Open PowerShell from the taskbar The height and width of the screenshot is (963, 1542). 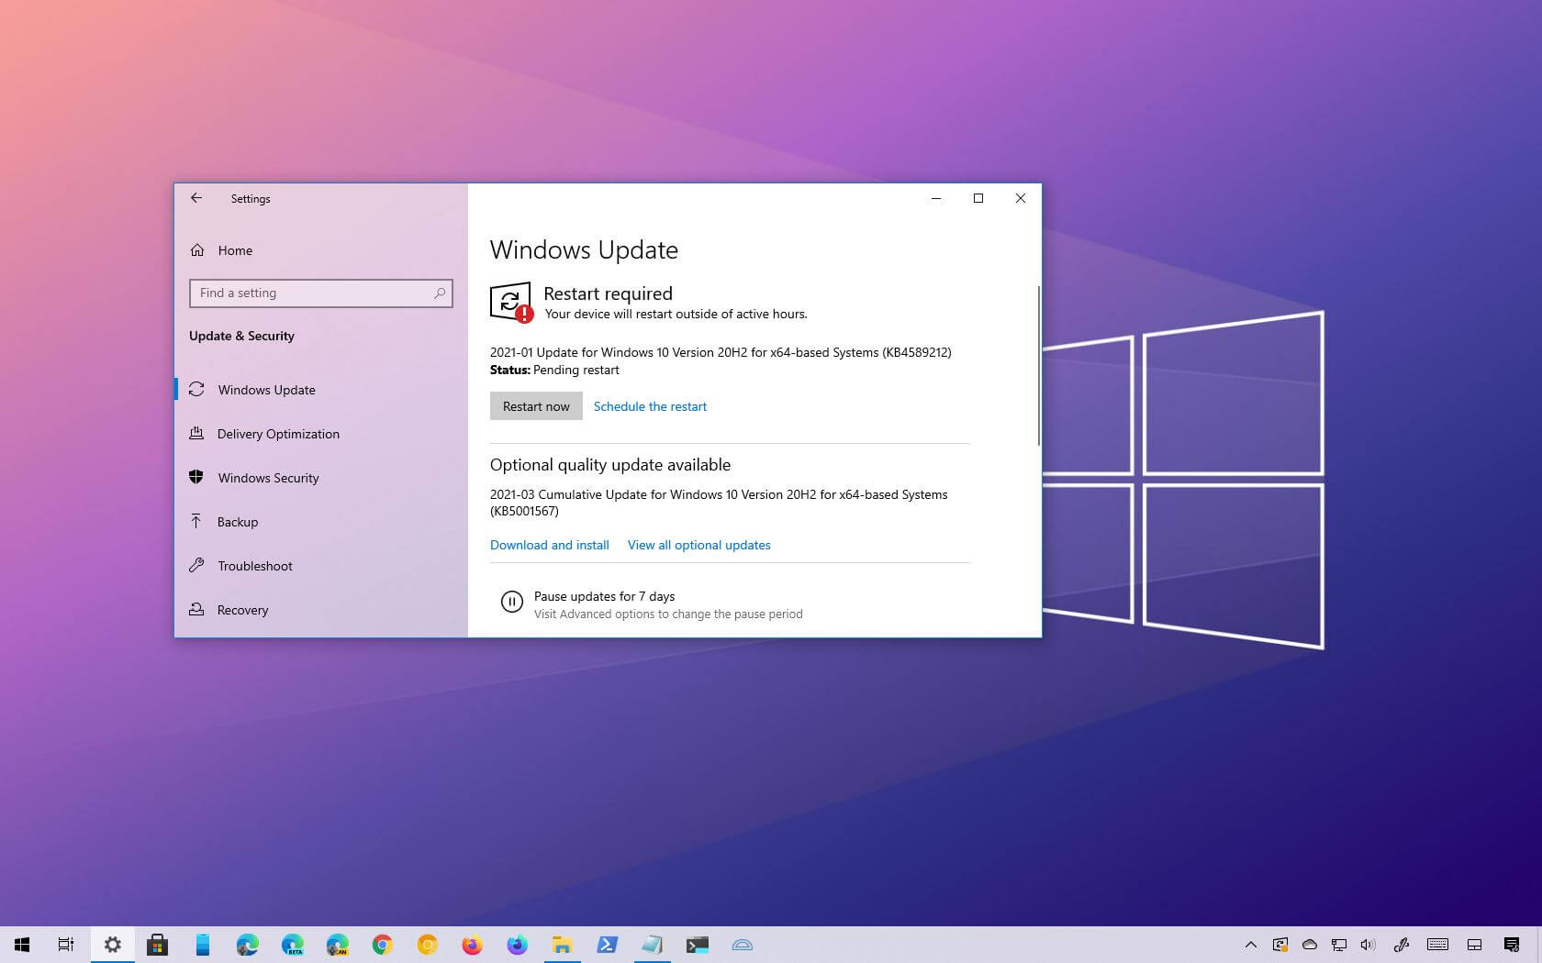607,945
